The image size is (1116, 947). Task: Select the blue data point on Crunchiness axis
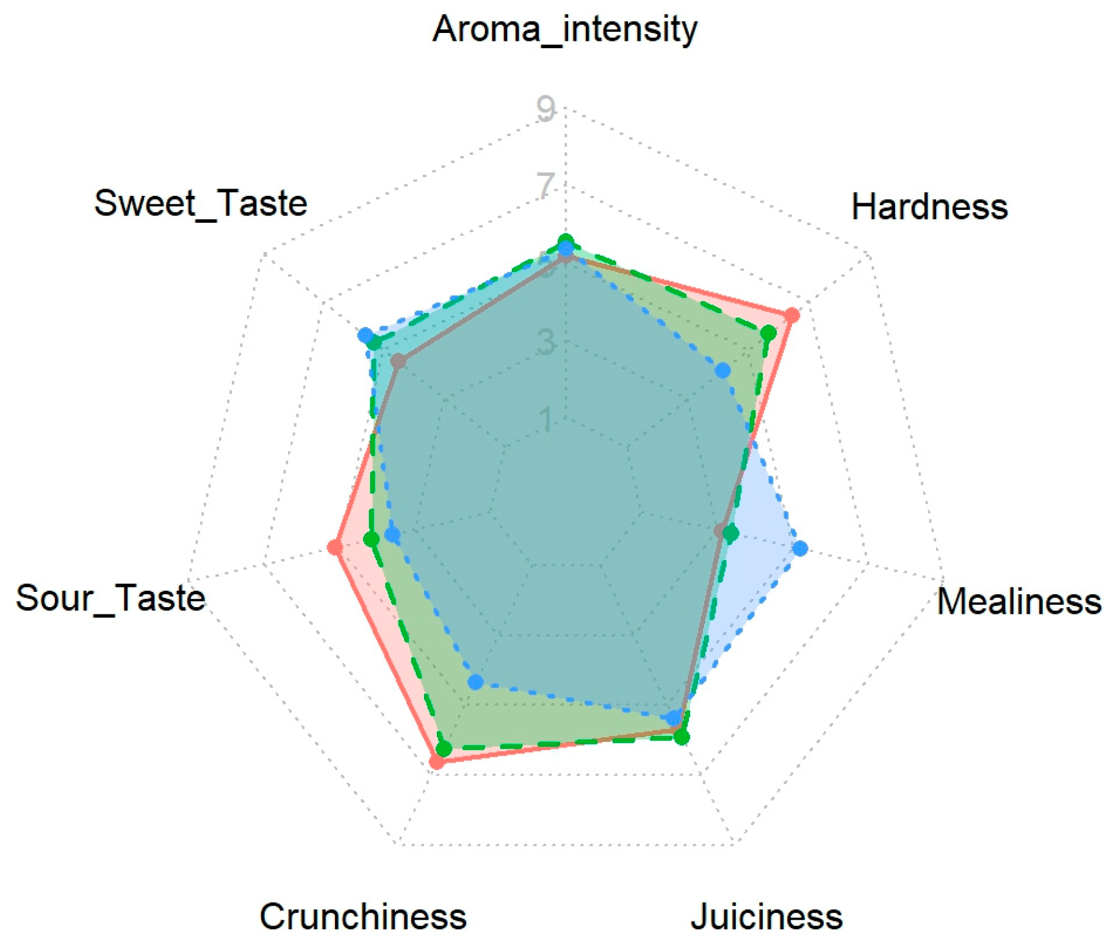point(476,682)
